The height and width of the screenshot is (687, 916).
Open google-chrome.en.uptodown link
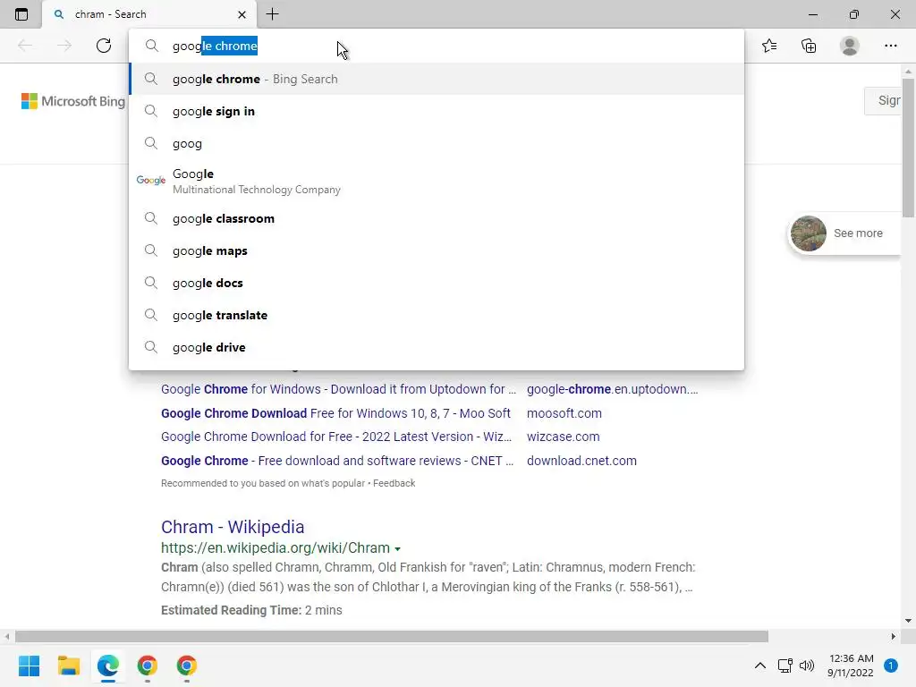pyautogui.click(x=612, y=389)
